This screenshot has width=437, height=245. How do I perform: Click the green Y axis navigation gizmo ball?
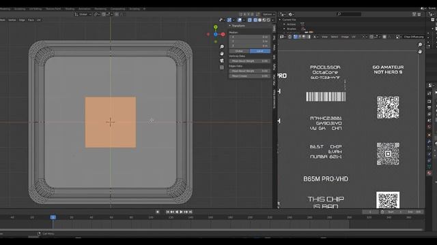[x=216, y=27]
